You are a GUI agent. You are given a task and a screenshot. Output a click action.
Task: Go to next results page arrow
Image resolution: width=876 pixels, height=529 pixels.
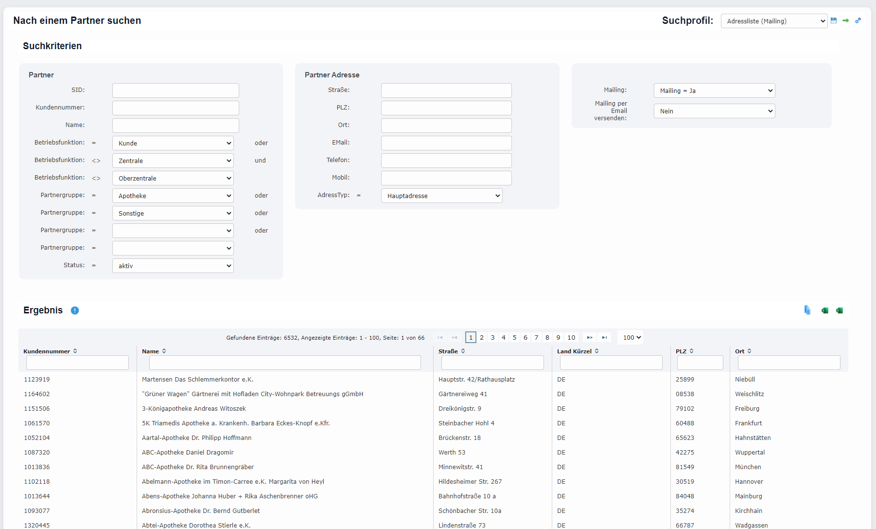[x=590, y=337]
